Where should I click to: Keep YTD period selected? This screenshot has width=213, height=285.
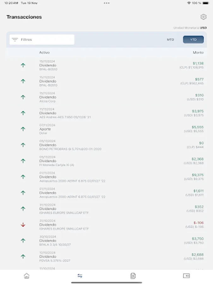point(193,39)
